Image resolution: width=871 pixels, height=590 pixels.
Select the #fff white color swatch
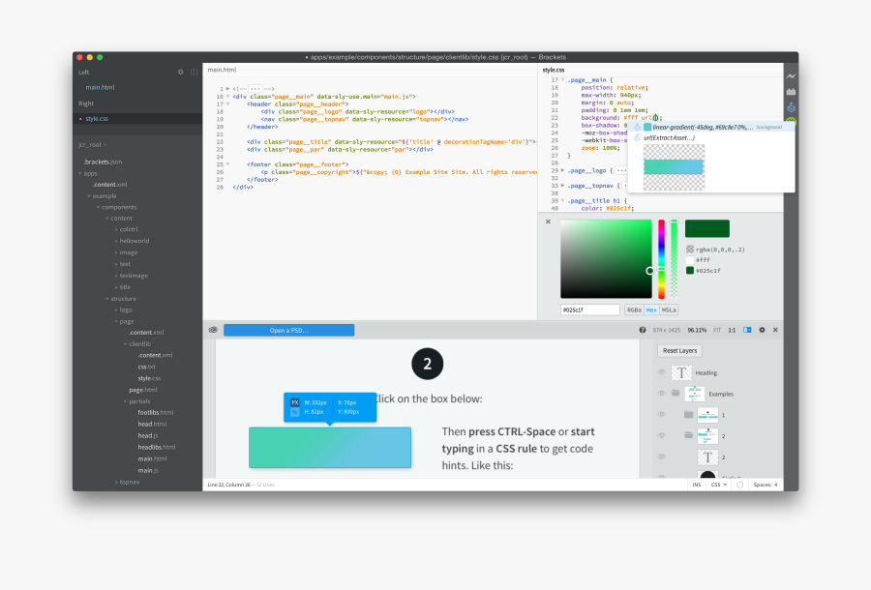[690, 260]
